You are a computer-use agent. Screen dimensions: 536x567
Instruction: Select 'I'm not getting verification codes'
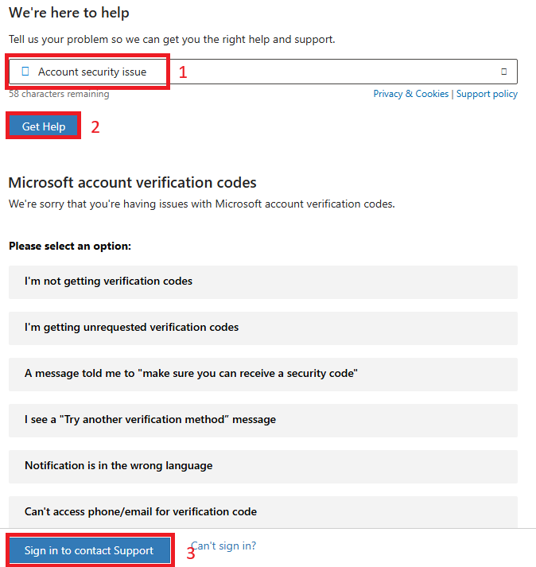263,282
